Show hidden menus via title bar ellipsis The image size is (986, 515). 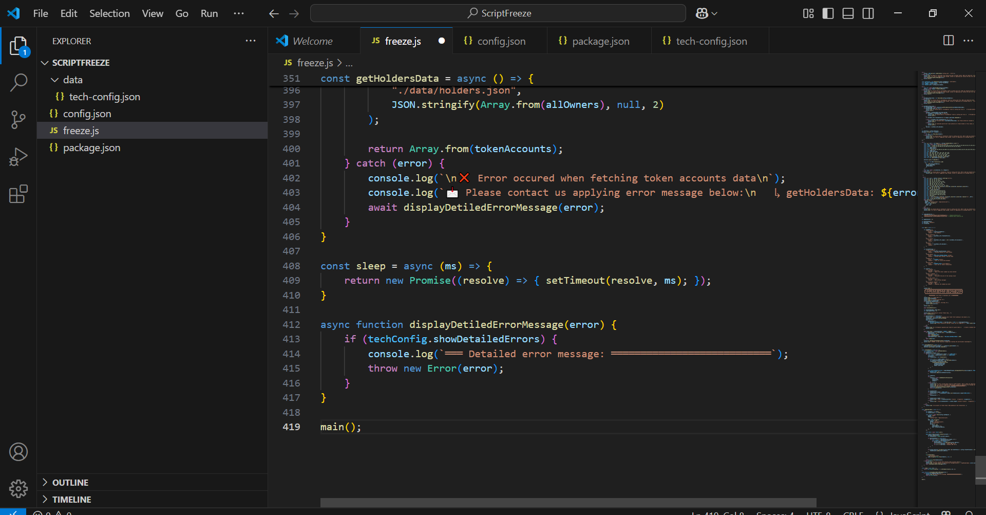[239, 13]
